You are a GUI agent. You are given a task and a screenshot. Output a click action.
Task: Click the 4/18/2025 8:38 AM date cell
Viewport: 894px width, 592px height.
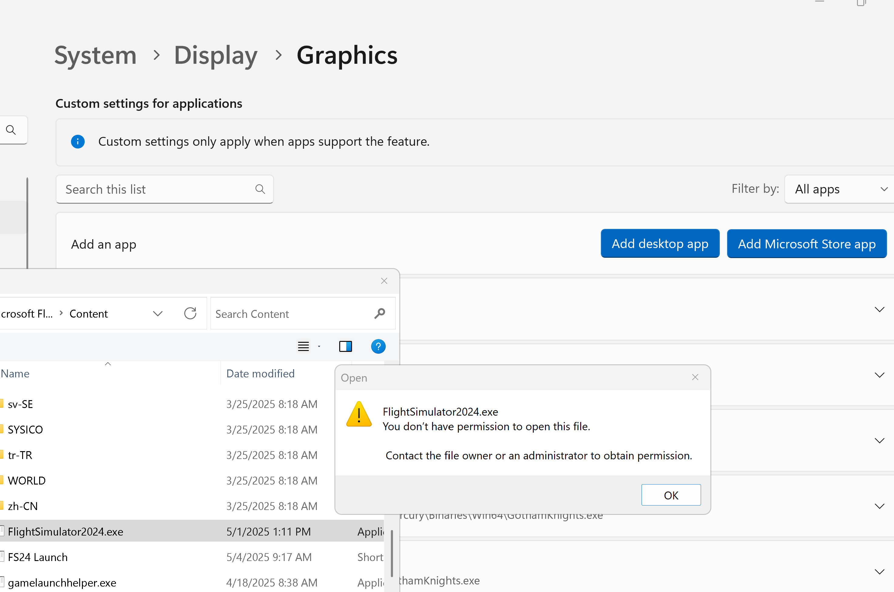point(272,583)
